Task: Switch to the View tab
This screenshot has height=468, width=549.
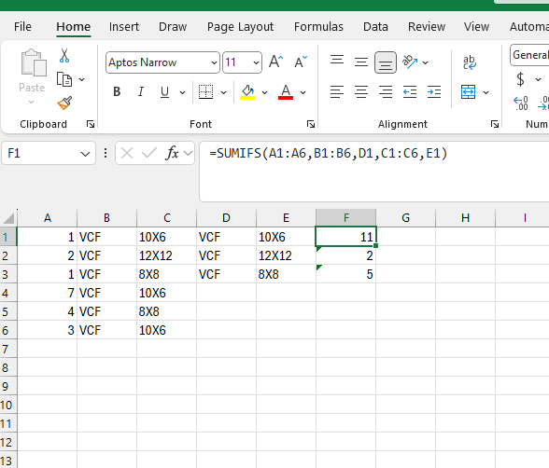Action: pyautogui.click(x=476, y=27)
